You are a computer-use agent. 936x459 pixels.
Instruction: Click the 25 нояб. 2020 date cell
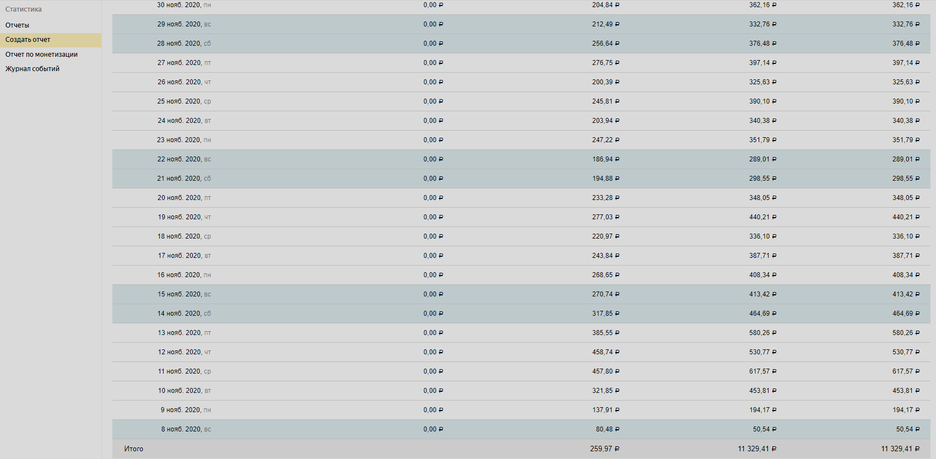click(184, 101)
